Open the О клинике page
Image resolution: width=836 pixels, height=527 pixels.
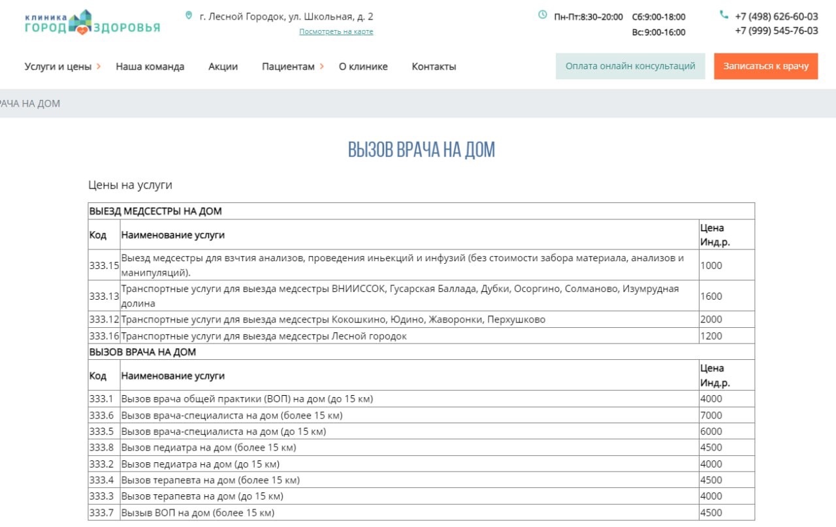[x=363, y=67]
